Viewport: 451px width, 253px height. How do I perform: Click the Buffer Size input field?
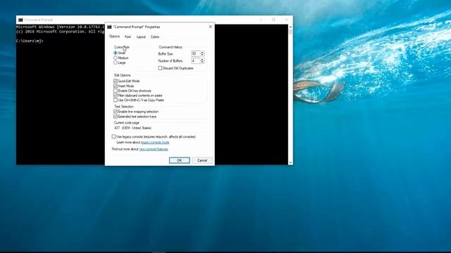[x=196, y=53]
